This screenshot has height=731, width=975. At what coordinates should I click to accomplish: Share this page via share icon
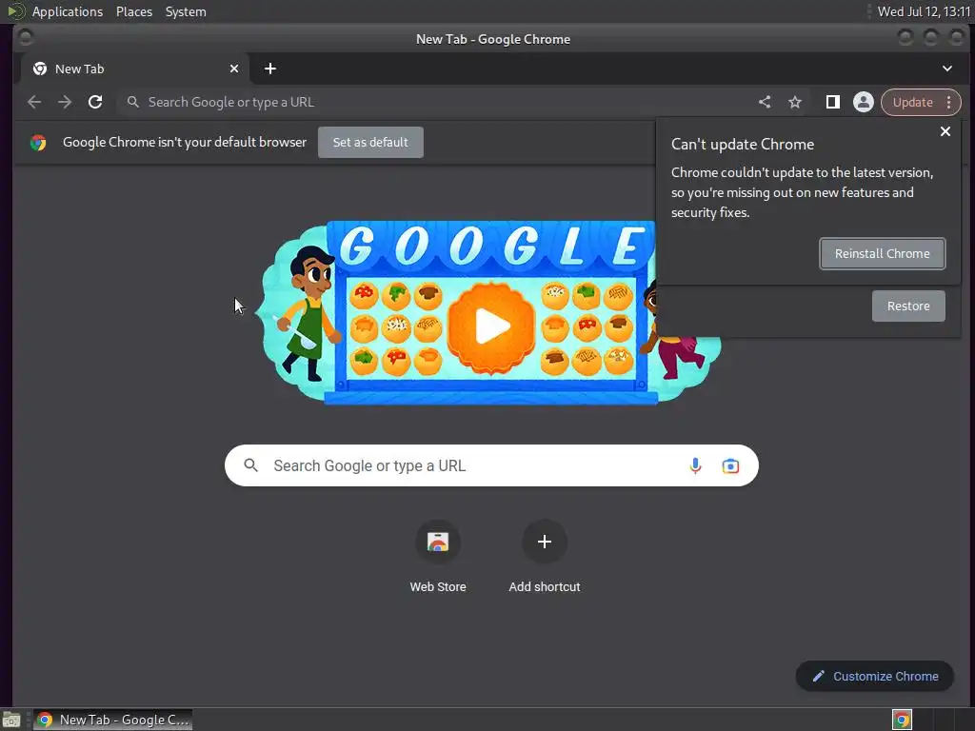(x=765, y=102)
